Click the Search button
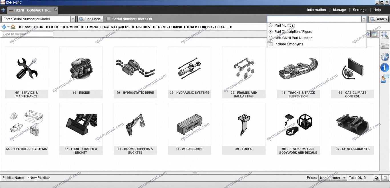This screenshot has height=188, width=390. point(379,19)
